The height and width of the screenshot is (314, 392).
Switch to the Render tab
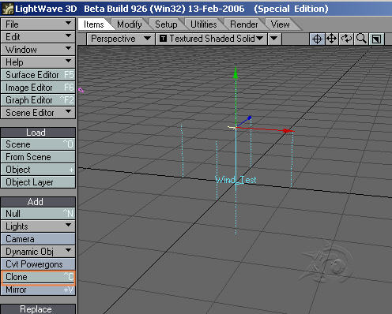[244, 24]
